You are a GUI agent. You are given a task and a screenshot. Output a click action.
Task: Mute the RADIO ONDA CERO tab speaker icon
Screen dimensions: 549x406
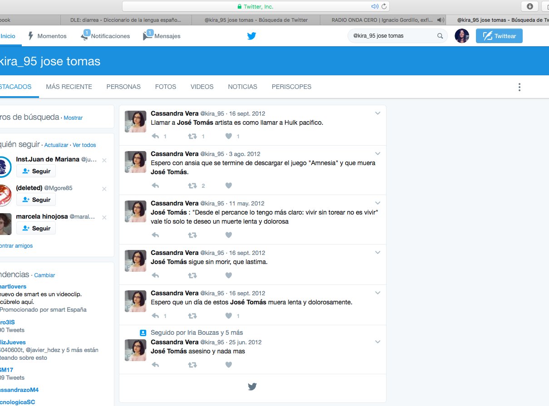pos(440,20)
